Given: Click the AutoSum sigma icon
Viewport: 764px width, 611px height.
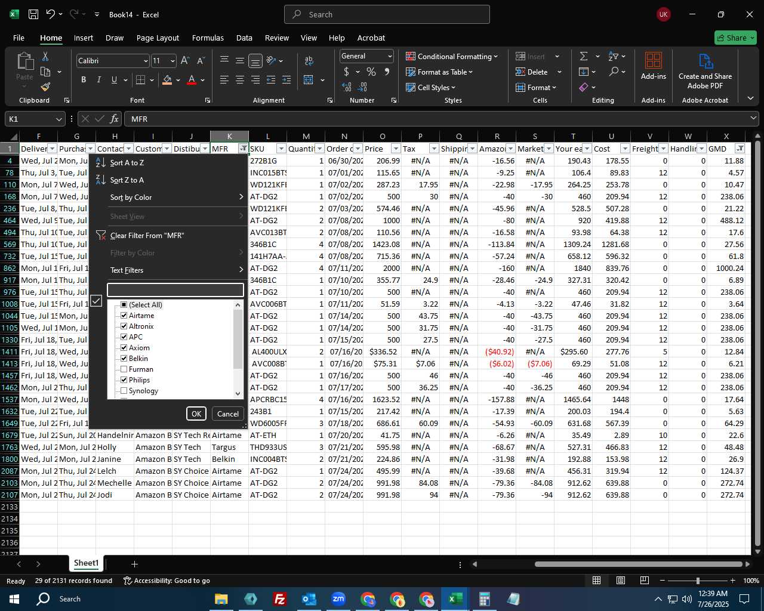Looking at the screenshot, I should pos(584,56).
